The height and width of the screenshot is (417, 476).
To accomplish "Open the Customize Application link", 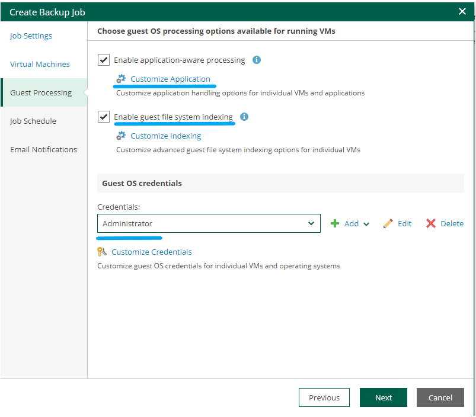I will pyautogui.click(x=170, y=79).
